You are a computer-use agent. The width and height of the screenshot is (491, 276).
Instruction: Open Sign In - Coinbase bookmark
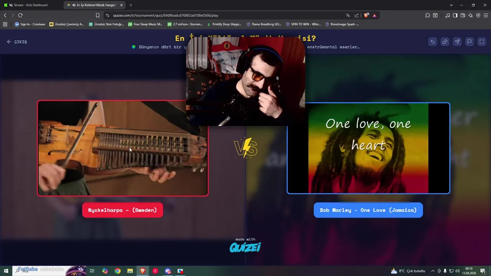click(30, 24)
